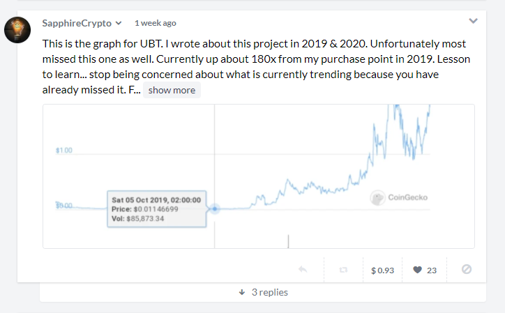This screenshot has width=505, height=313.
Task: Click the down arrow next to 3 replies
Action: [242, 292]
